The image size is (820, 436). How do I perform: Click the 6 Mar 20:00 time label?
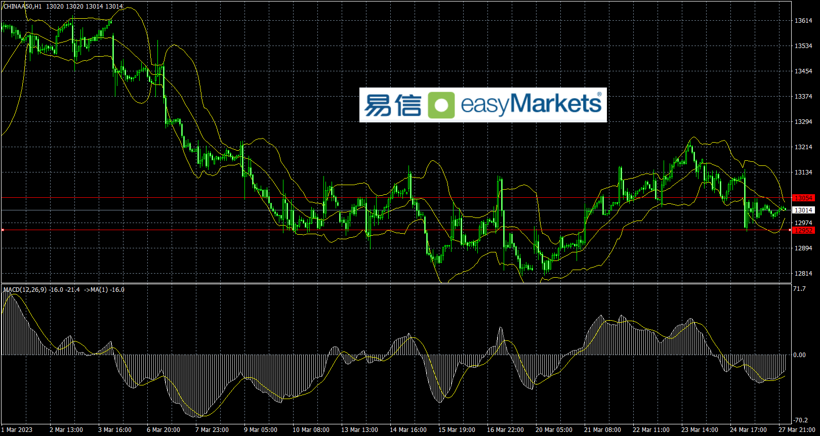pyautogui.click(x=163, y=430)
